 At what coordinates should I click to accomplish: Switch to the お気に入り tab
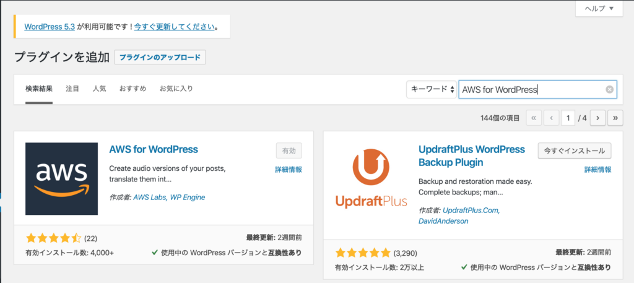coord(176,89)
